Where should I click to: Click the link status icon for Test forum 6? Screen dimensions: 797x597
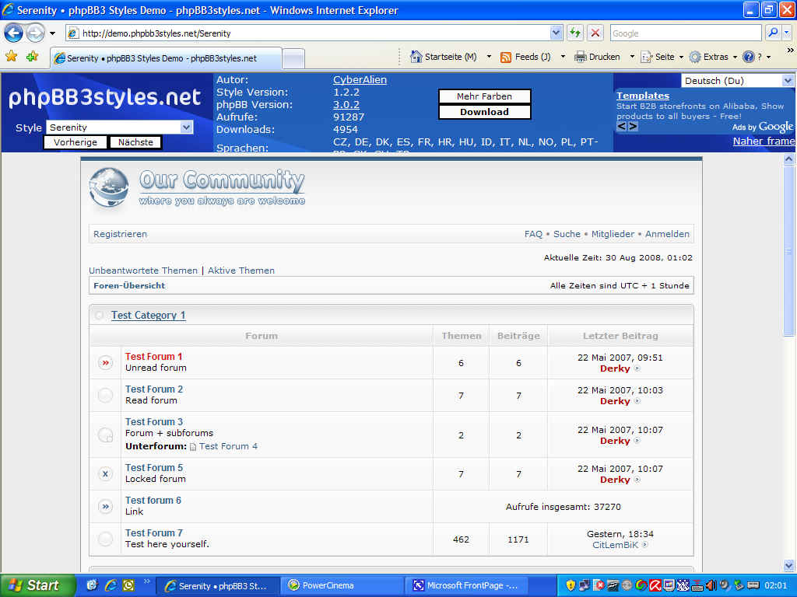click(x=105, y=507)
